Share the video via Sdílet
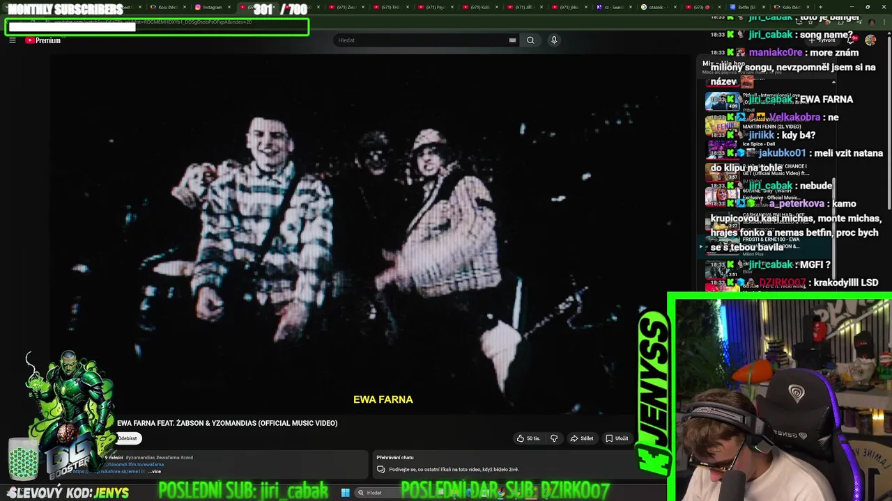Image resolution: width=892 pixels, height=501 pixels. pos(582,438)
